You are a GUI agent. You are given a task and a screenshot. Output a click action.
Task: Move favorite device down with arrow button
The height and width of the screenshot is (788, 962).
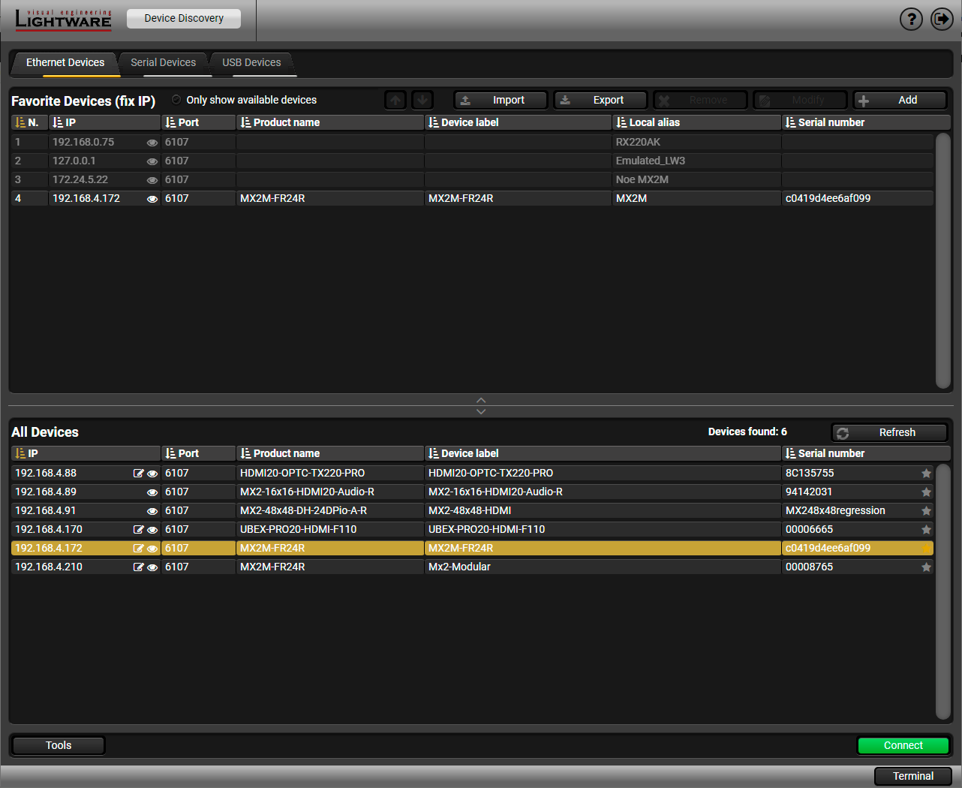pyautogui.click(x=422, y=100)
